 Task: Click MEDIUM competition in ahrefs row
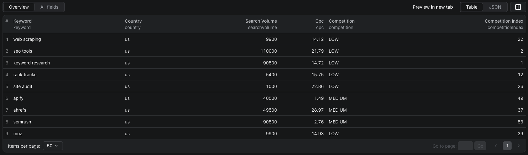(x=338, y=110)
